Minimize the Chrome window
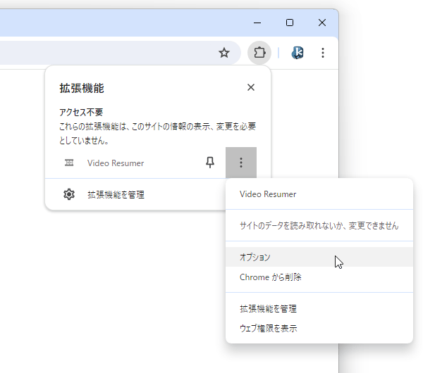The image size is (423, 373). 257,23
